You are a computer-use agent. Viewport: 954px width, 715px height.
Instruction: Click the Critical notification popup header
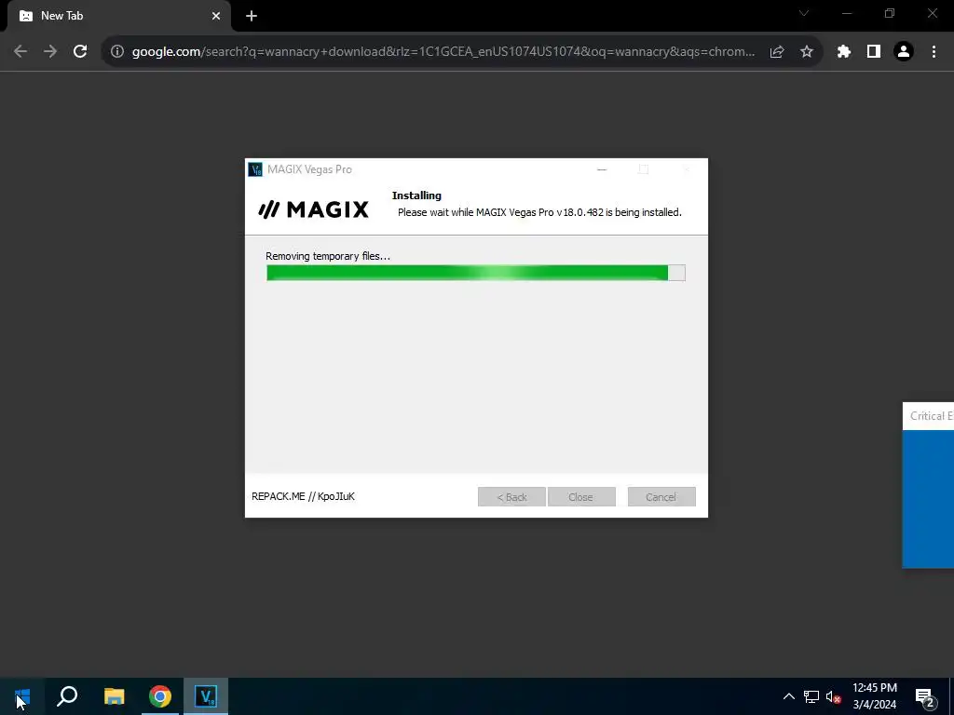coord(929,416)
